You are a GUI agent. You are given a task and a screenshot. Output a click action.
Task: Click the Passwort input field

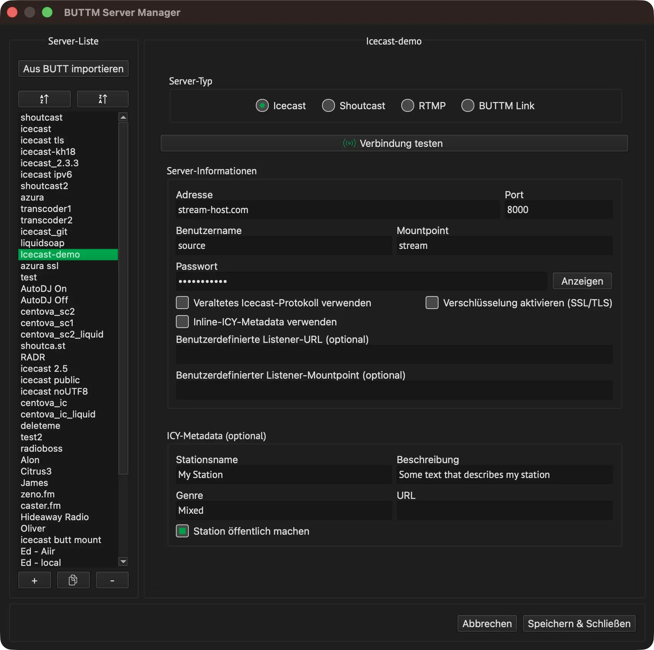click(361, 281)
